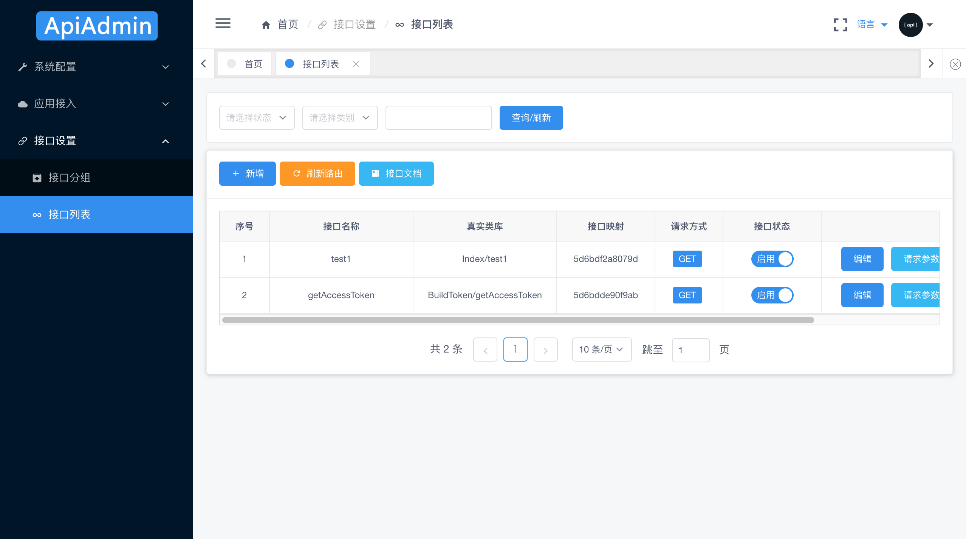Click the link icon in the breadcrumb

(x=322, y=25)
